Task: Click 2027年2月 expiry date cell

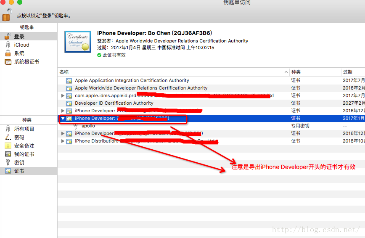Action: click(354, 103)
